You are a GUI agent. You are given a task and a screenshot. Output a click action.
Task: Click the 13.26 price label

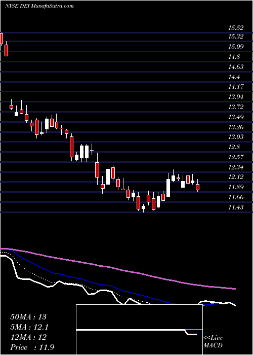236,127
